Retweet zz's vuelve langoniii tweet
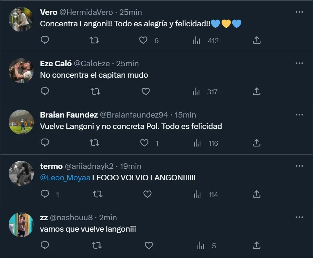This screenshot has width=313, height=258. point(97,246)
